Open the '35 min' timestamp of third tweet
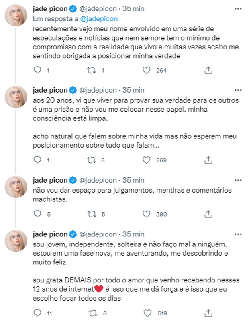This screenshot has height=327, width=249. point(133,179)
